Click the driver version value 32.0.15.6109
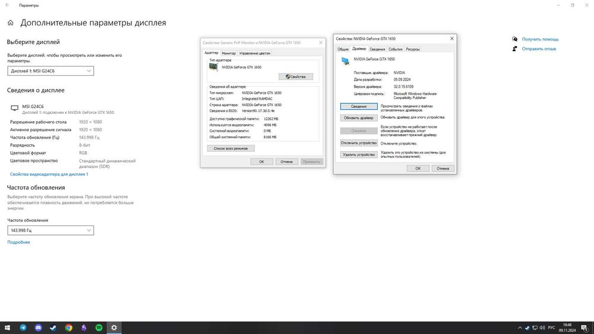This screenshot has height=334, width=594. click(x=403, y=87)
